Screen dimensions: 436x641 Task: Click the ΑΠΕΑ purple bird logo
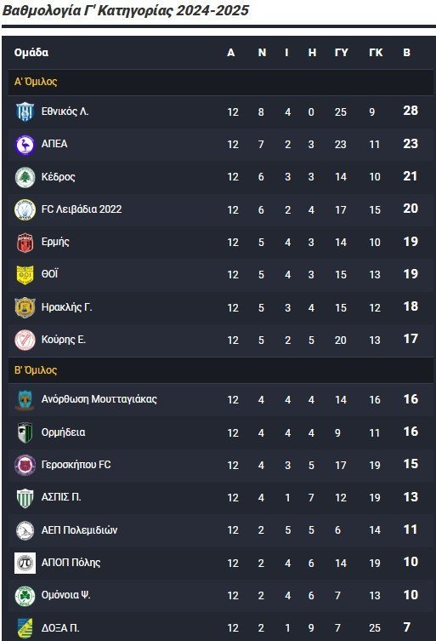click(25, 145)
